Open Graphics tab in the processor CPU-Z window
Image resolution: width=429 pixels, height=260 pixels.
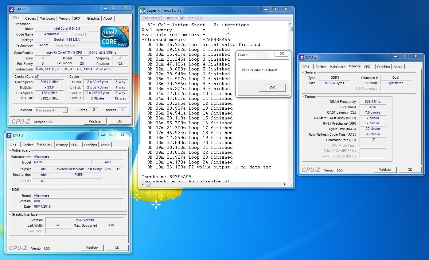pos(93,18)
